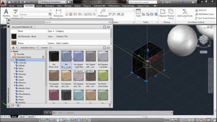Insert a Table from ribbon
The width and height of the screenshot is (217, 122).
click(138, 13)
